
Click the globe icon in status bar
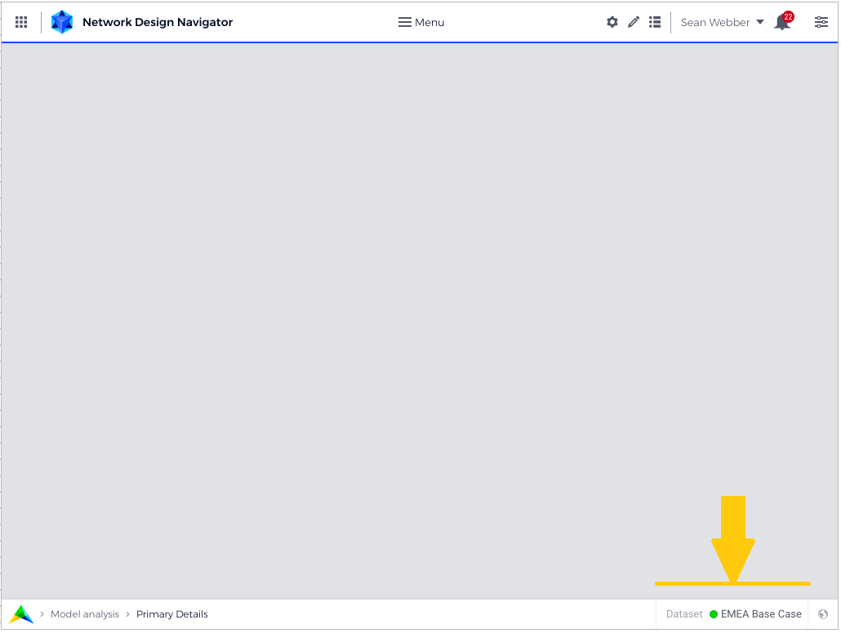[x=823, y=613]
